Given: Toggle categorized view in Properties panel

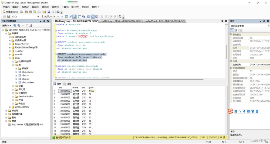Looking at the screenshot, I should click(232, 30).
